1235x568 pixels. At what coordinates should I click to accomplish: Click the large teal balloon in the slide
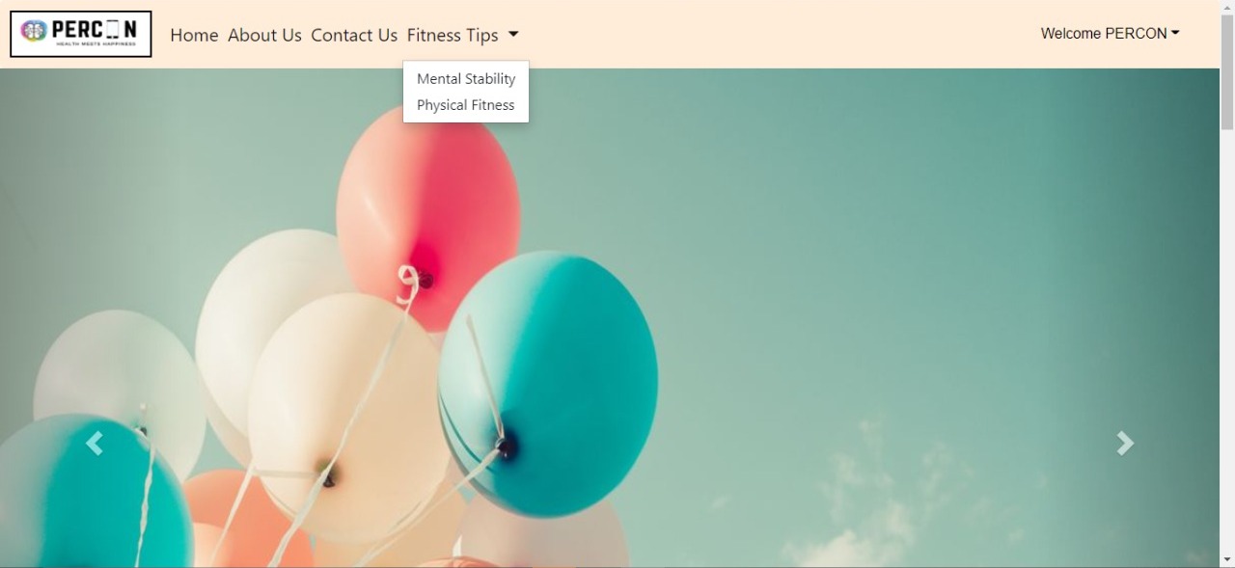(548, 384)
